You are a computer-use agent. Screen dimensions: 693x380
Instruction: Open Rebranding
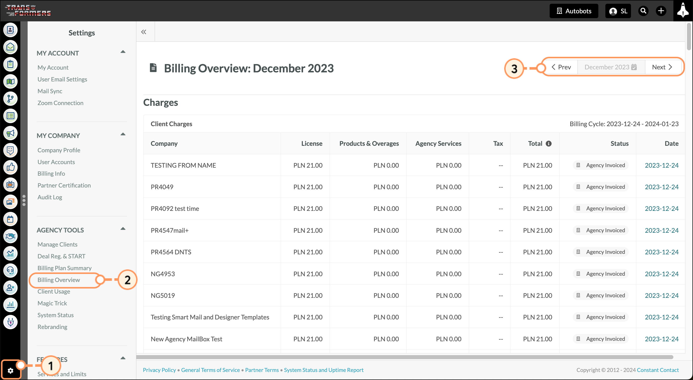[52, 327]
